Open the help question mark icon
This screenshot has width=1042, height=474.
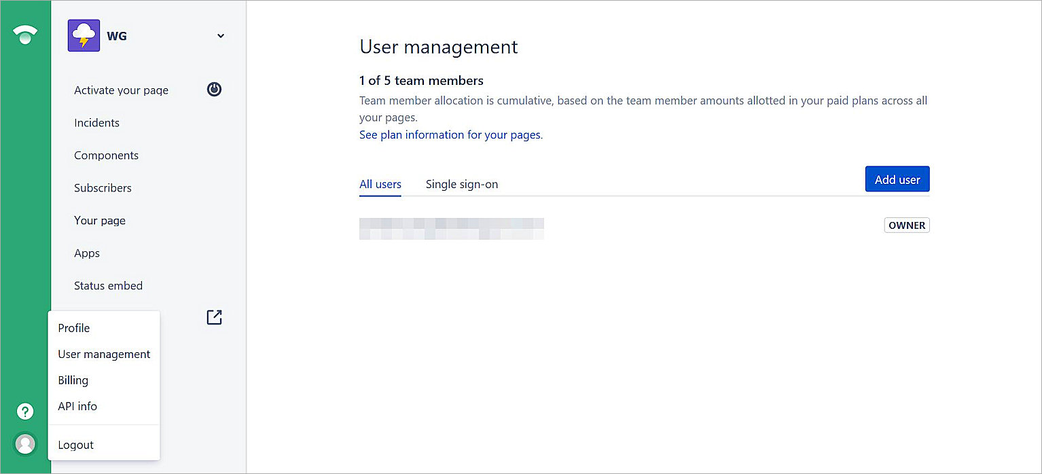pos(25,411)
